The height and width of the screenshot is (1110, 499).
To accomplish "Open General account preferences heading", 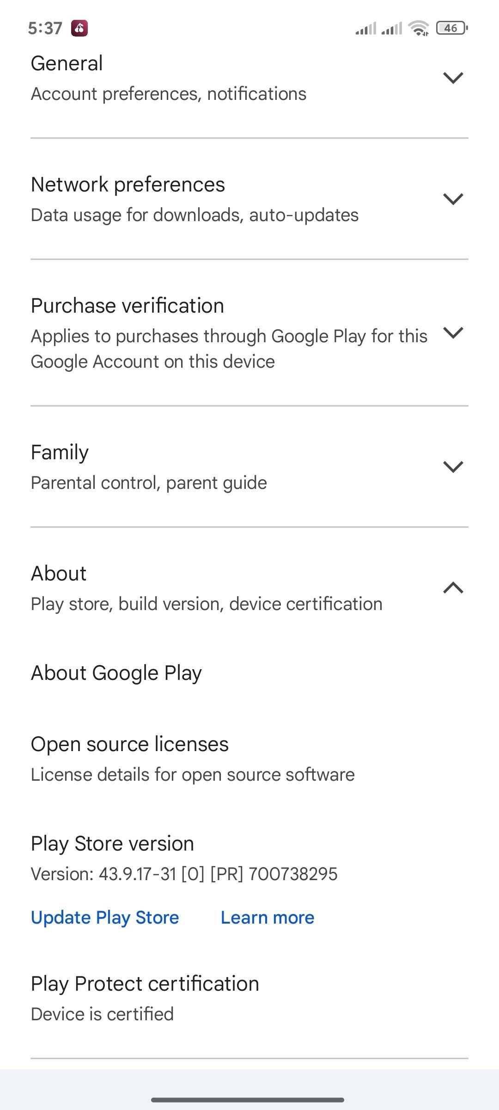I will (x=67, y=63).
